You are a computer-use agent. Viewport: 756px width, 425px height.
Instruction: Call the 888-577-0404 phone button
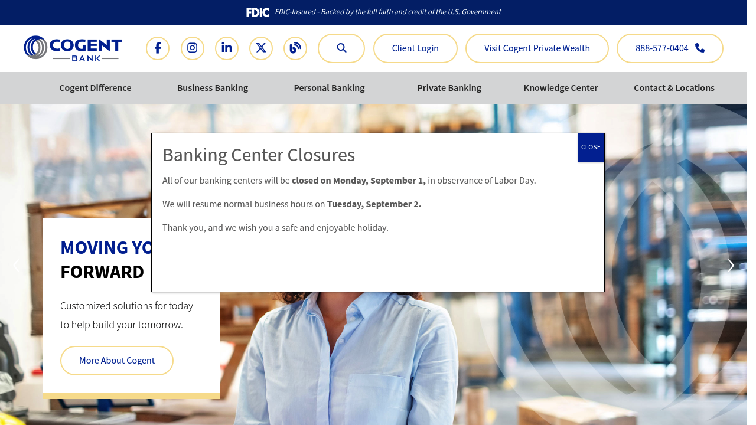(x=670, y=48)
